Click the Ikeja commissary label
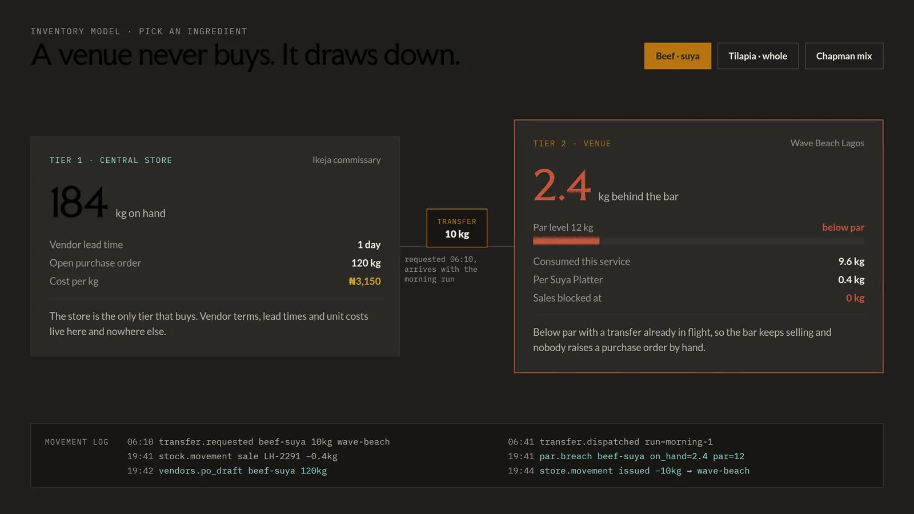Screen dimensions: 914x514 coord(346,160)
